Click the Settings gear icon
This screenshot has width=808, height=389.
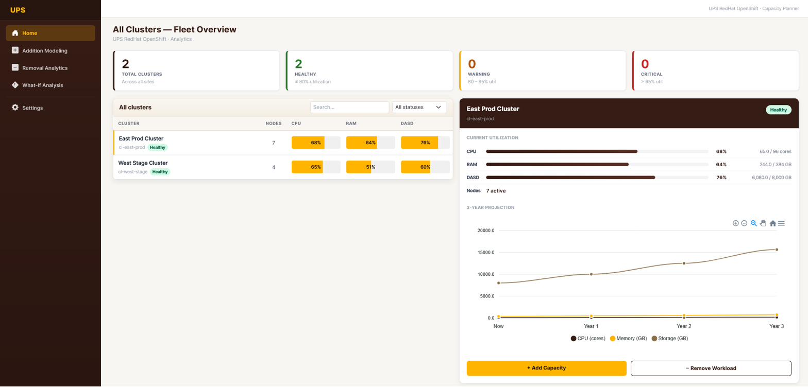15,108
